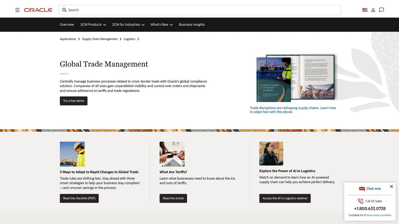Open the account profile icon

tap(373, 10)
